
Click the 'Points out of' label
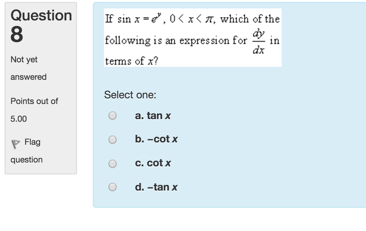click(34, 101)
